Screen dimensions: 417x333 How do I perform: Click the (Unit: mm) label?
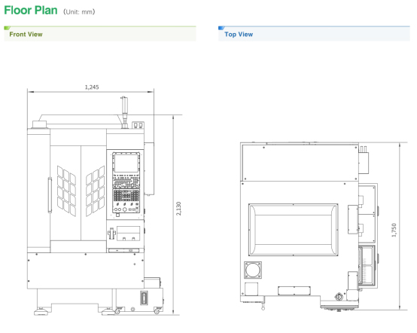pyautogui.click(x=79, y=12)
